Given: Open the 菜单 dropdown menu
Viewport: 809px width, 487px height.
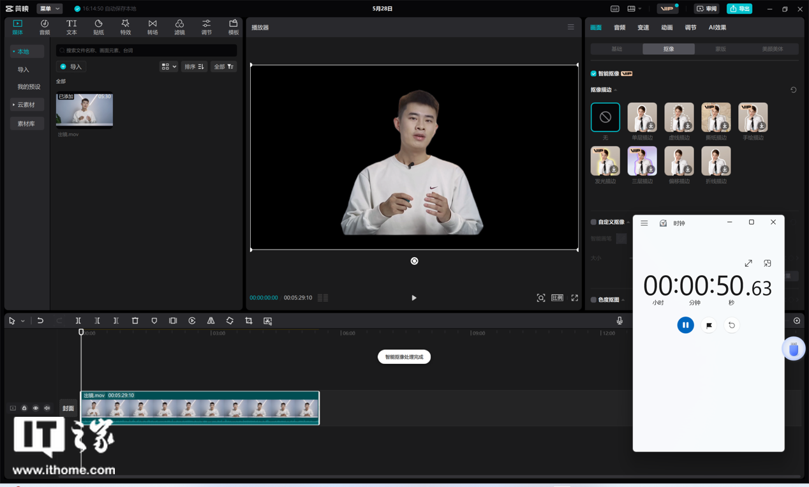Looking at the screenshot, I should (x=49, y=9).
